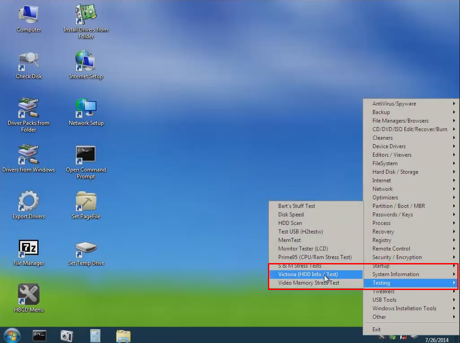The image size is (460, 343).
Task: Open the Registry menu category
Action: [411, 240]
